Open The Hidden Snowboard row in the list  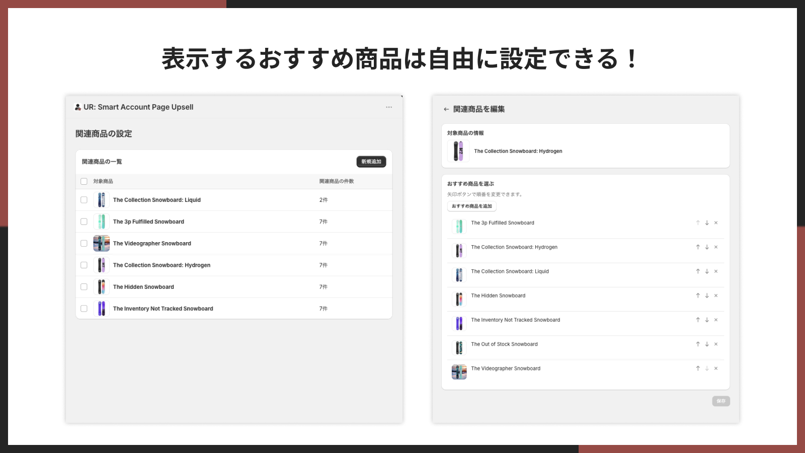click(234, 287)
